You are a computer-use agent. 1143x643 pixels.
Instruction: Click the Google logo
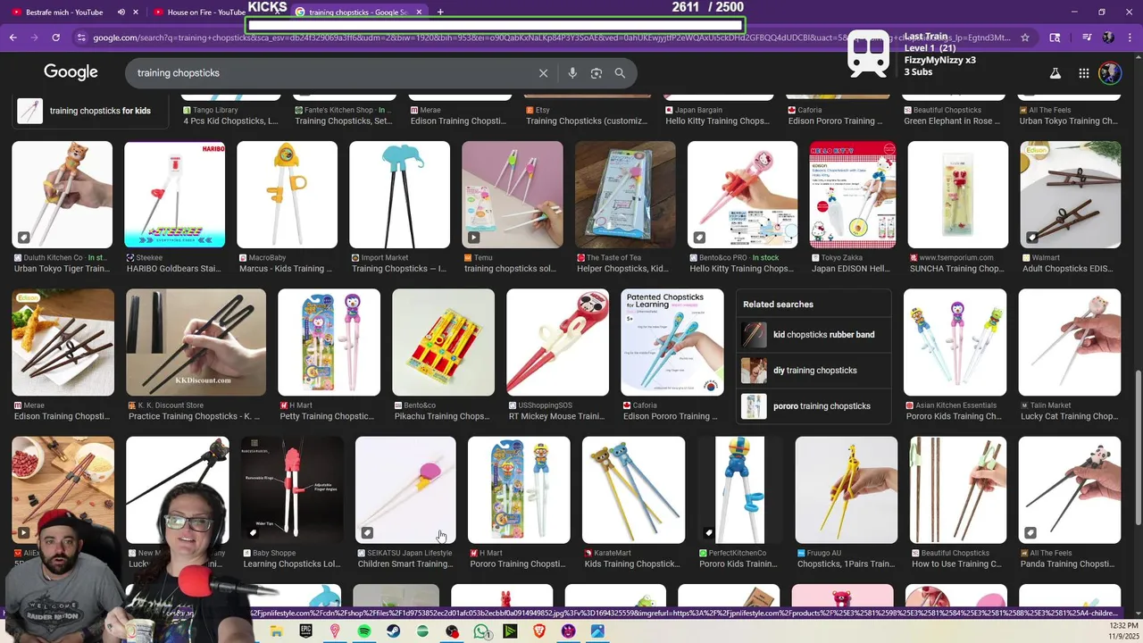71,72
